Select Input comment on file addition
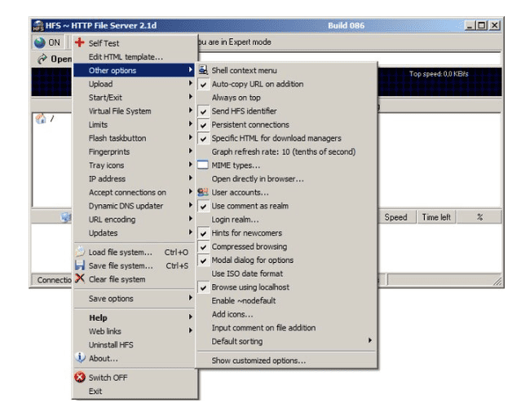This screenshot has height=420, width=521. pyautogui.click(x=287, y=328)
